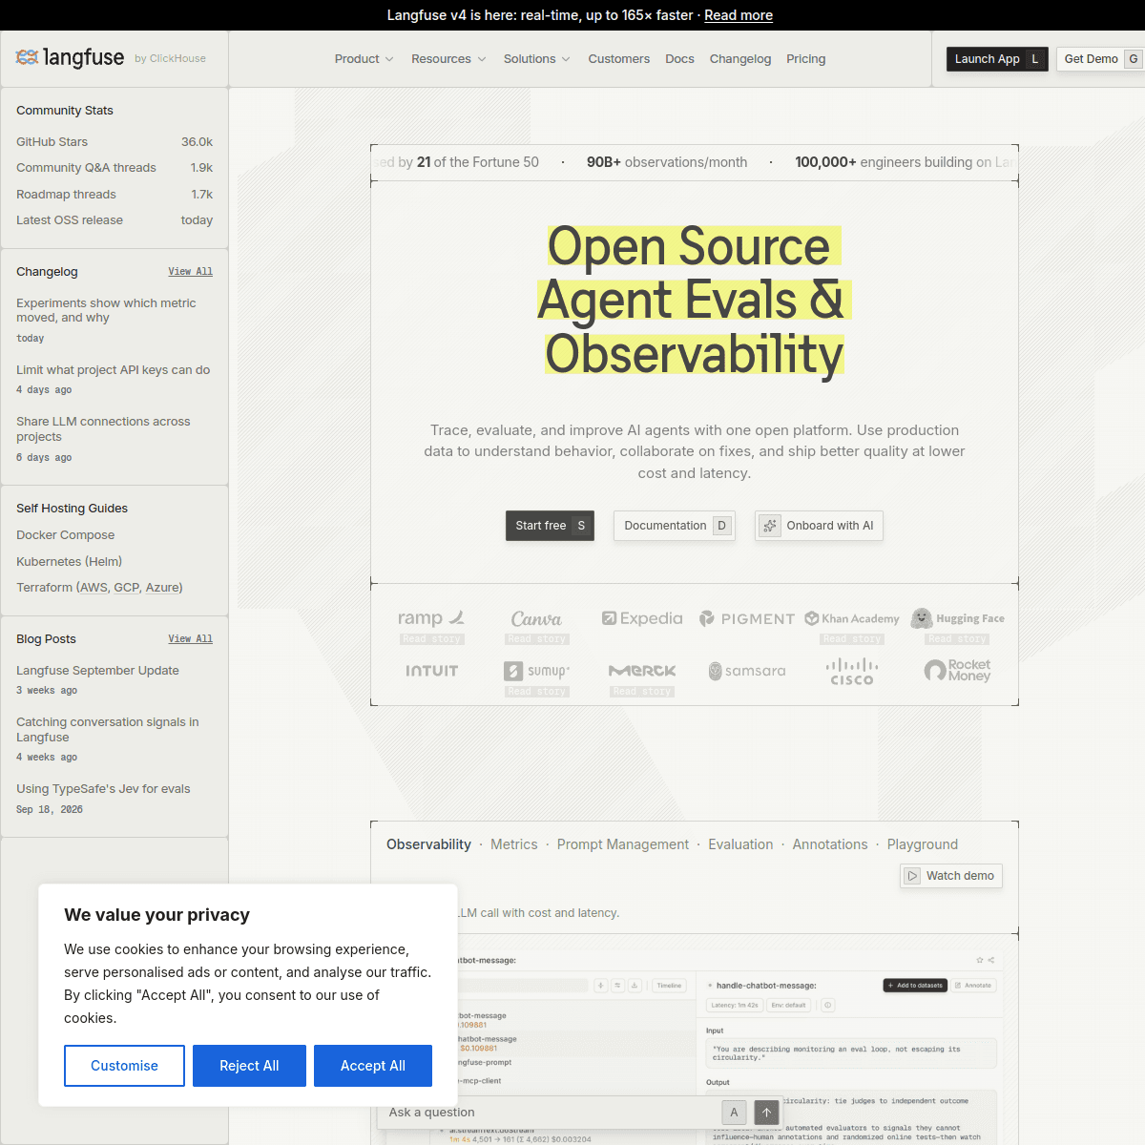The height and width of the screenshot is (1145, 1145).
Task: Click the Pigment logo
Action: [747, 618]
